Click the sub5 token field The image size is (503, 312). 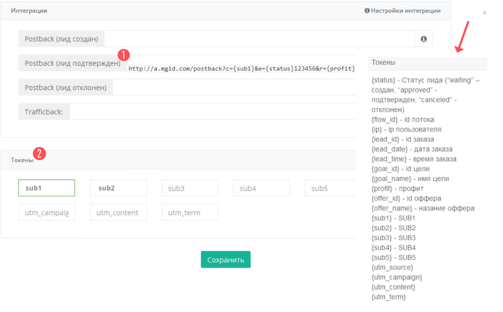[330, 188]
